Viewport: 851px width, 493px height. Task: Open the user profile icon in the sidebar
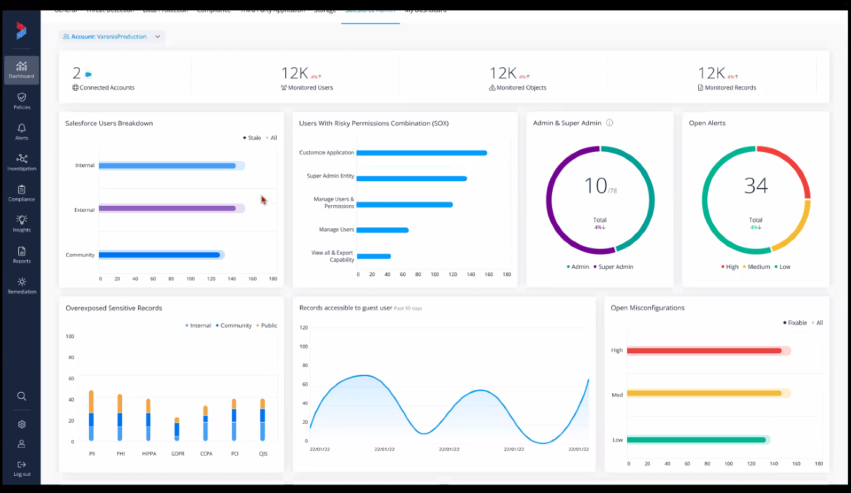click(x=21, y=444)
